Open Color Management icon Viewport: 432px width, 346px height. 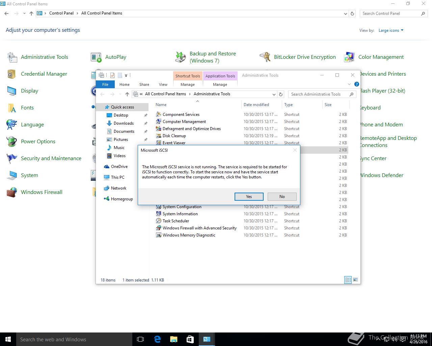[349, 57]
